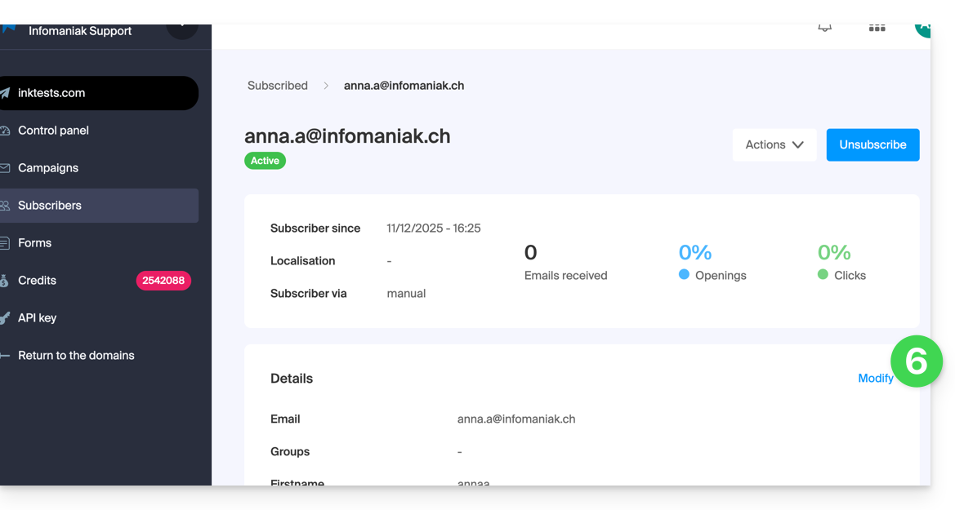Open the Actions dropdown

774,145
